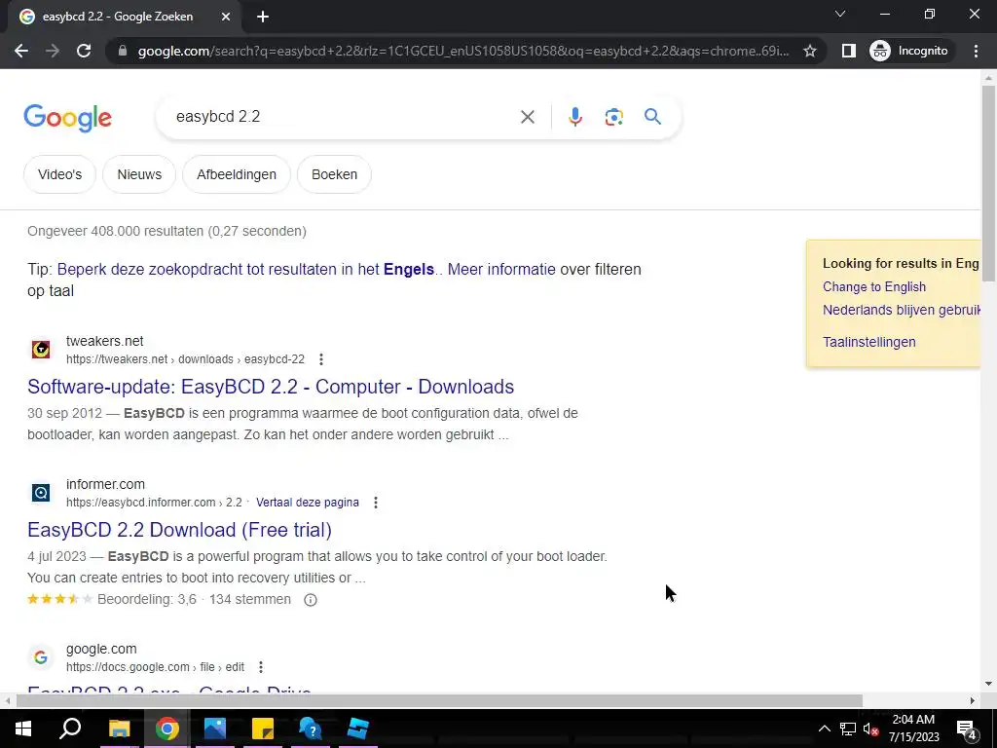
Task: Click the horizontal scrollbar thumb
Action: 439,700
